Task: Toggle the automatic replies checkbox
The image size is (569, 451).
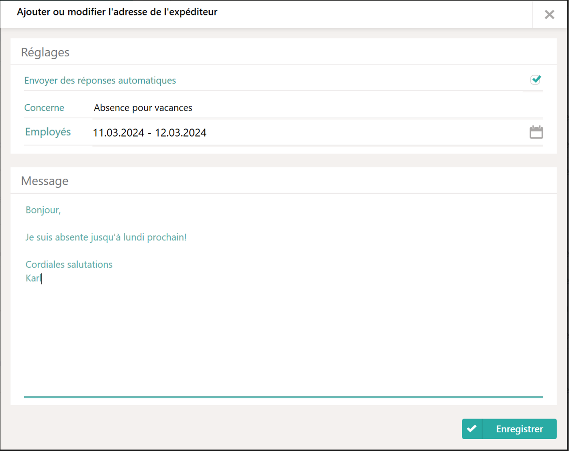Action: (x=535, y=80)
